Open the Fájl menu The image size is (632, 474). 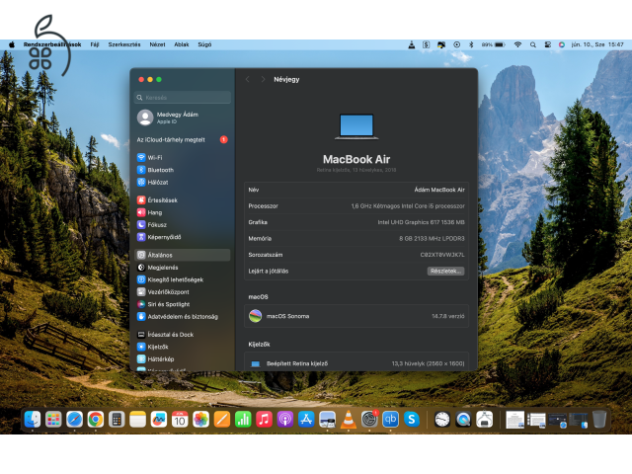tap(95, 44)
